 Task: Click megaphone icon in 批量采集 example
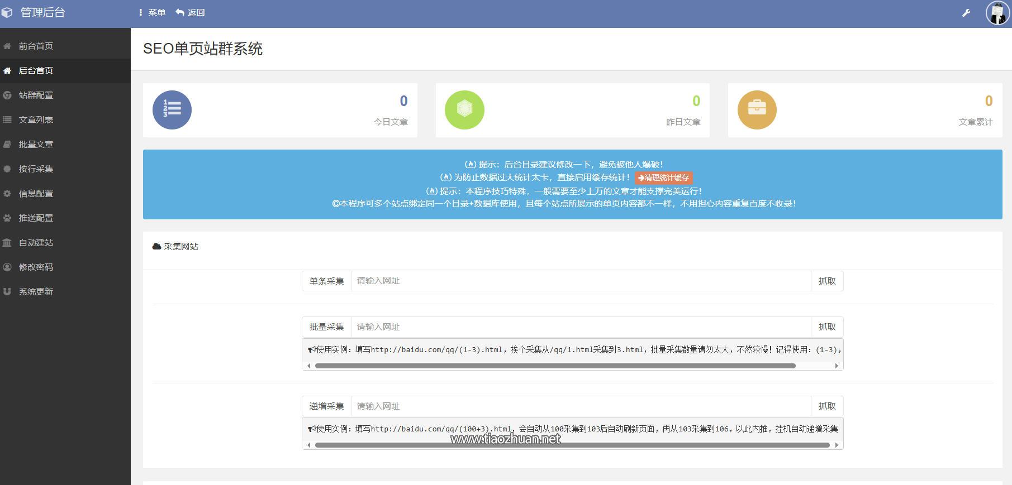(x=312, y=350)
